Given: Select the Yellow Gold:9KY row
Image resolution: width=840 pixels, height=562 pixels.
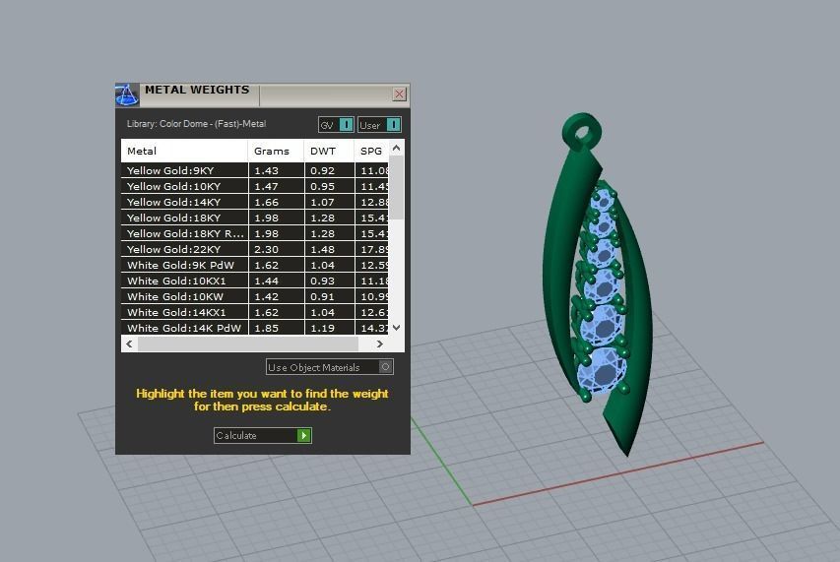Looking at the screenshot, I should pyautogui.click(x=254, y=170).
